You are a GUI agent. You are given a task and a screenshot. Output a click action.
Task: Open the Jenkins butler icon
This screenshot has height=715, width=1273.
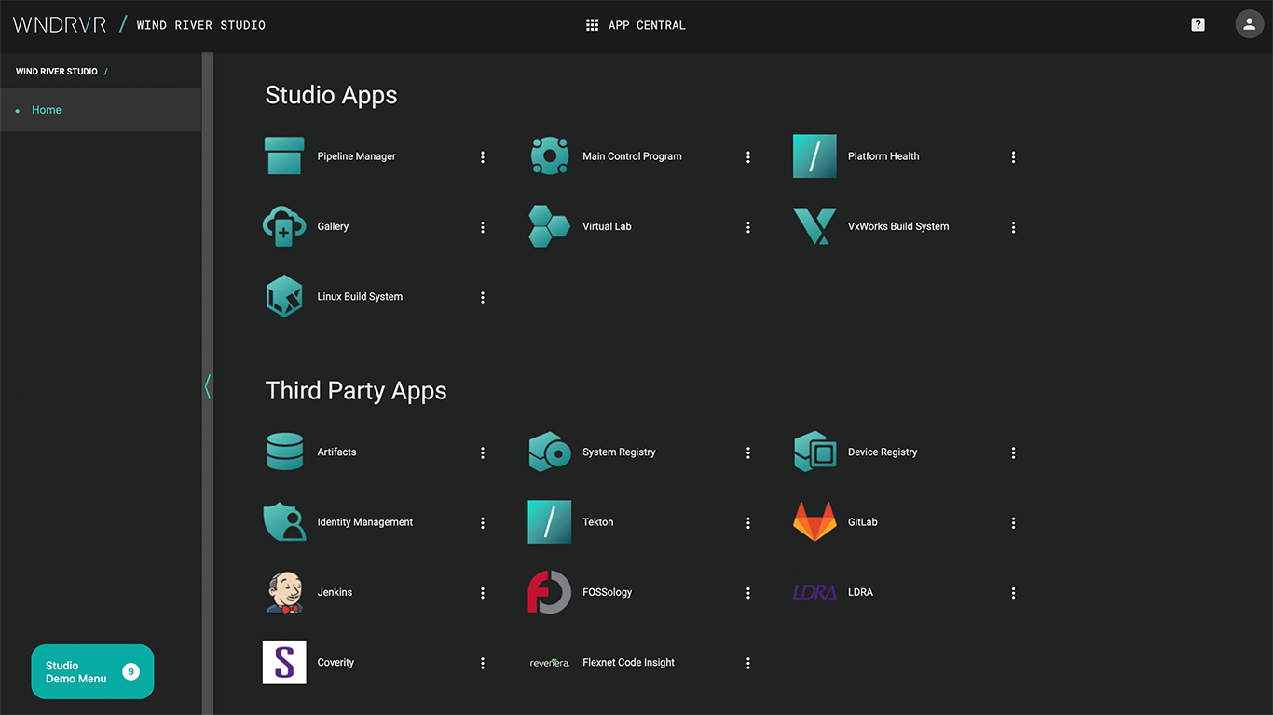pos(284,592)
